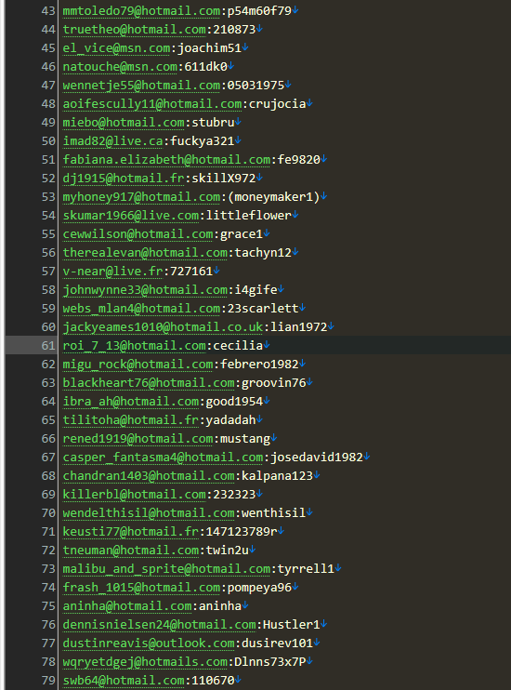Click line number 74 in the gutter
This screenshot has height=690, width=511.
48,588
